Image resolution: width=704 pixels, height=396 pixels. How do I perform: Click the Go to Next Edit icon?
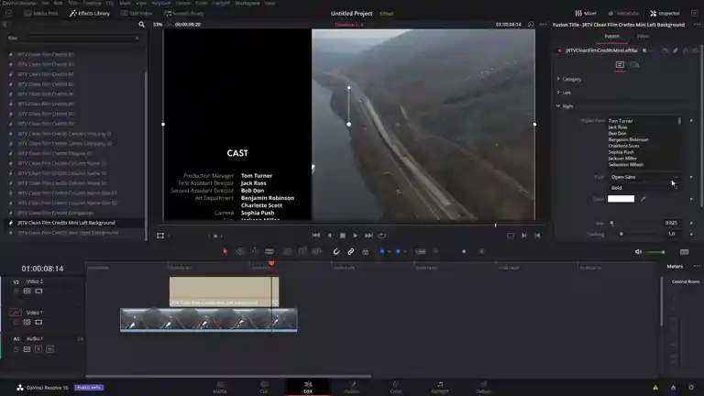tap(524, 236)
